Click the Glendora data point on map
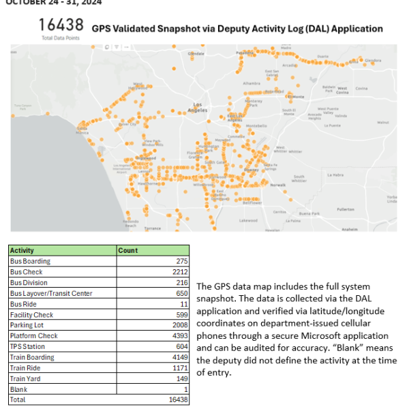 click(372, 61)
